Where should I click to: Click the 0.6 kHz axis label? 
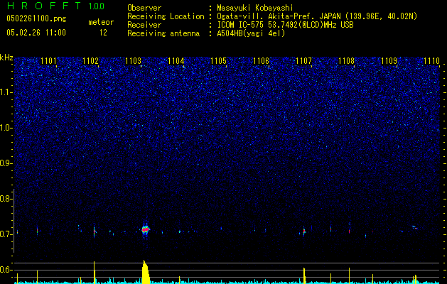pyautogui.click(x=6, y=270)
